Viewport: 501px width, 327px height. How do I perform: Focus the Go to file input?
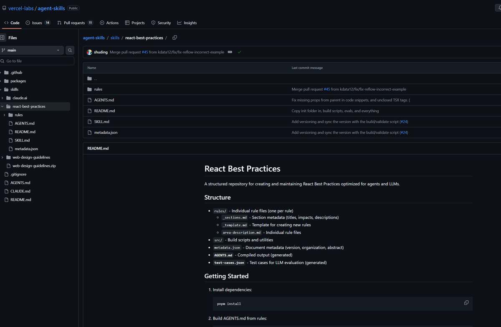tap(37, 61)
